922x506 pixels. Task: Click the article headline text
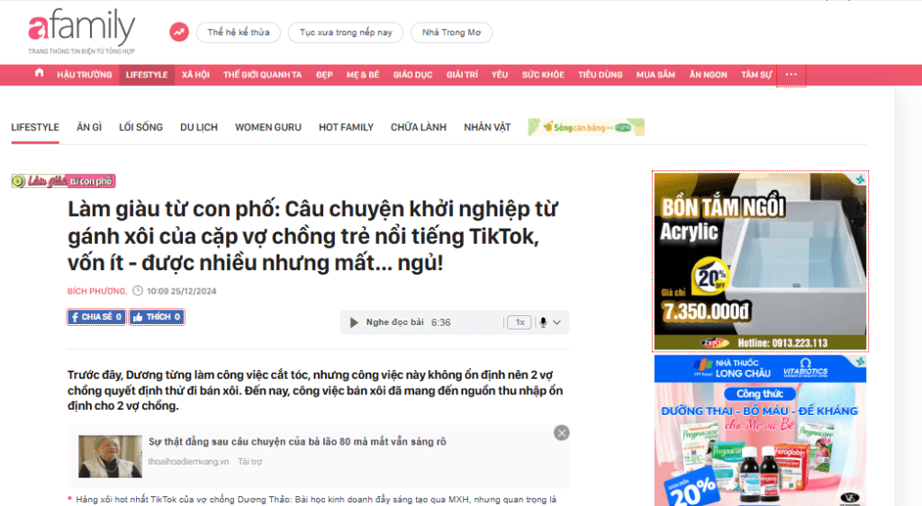pos(312,236)
